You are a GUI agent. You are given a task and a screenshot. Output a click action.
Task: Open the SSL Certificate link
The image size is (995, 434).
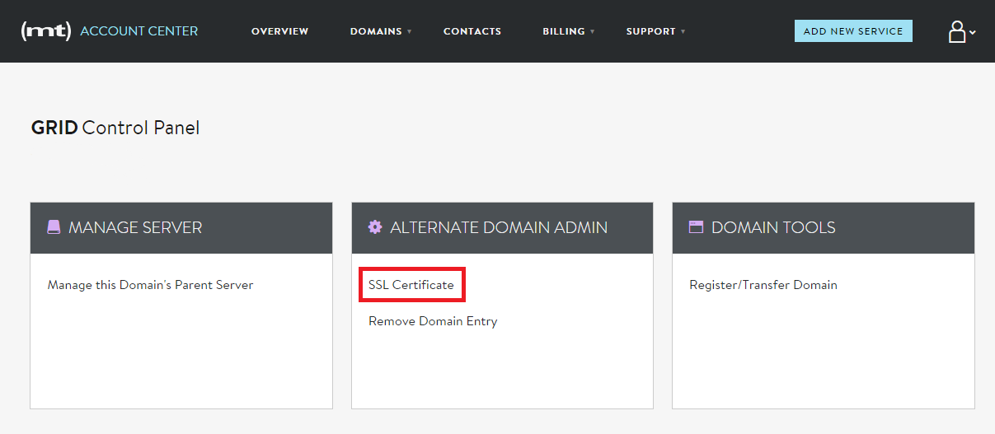coord(411,285)
